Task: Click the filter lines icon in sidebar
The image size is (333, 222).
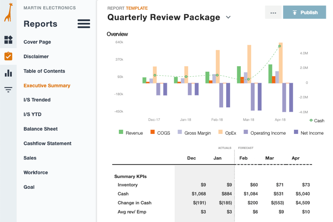Action: 8,90
